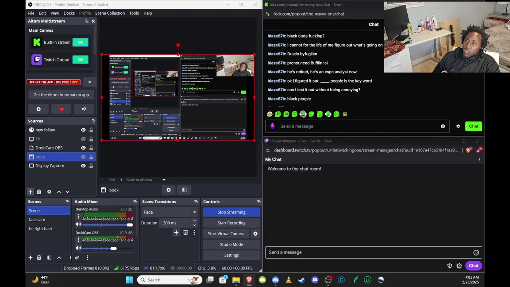Screen dimensions: 510x287
Task: Open scene filters icon in Scenes toolbar
Action: (x=49, y=258)
